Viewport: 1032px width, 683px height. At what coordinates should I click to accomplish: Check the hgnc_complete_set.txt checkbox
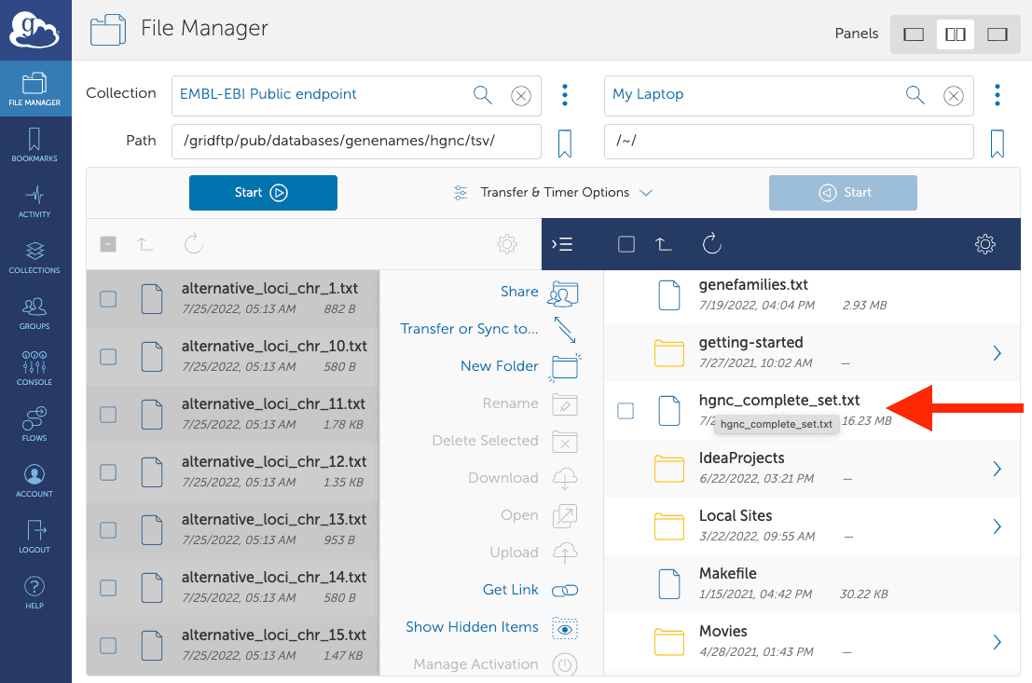pos(626,411)
